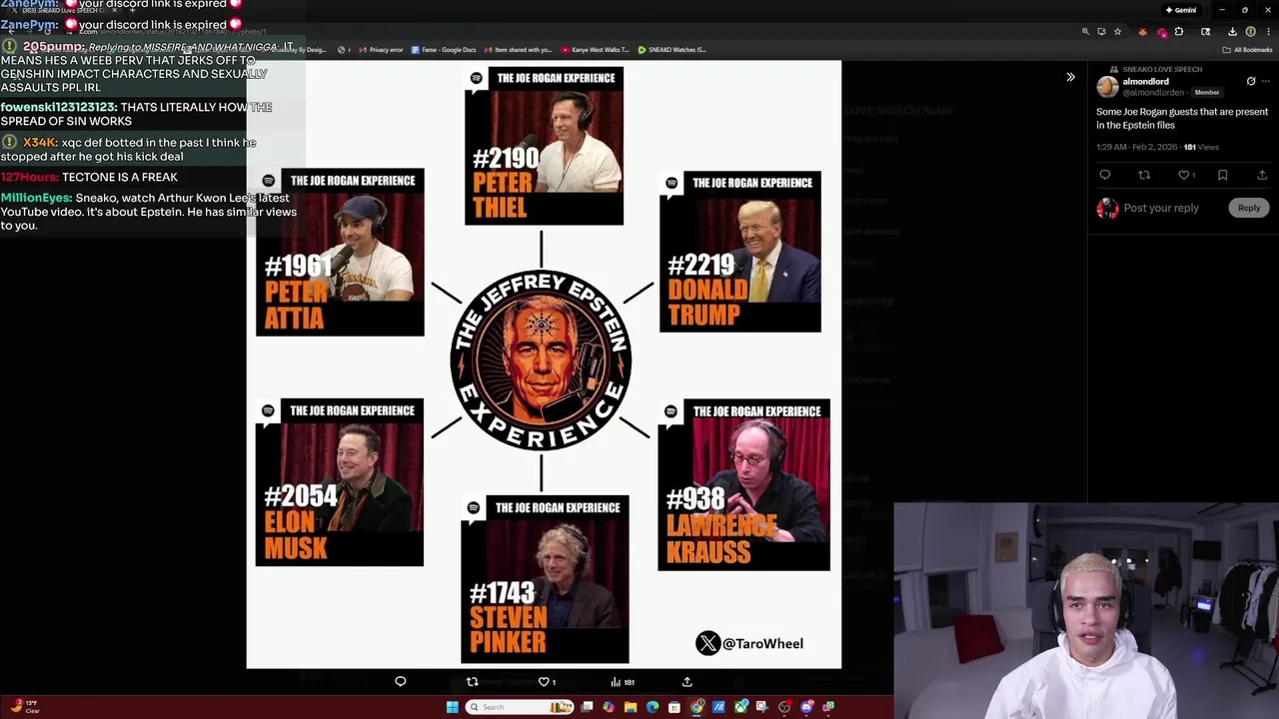Open the Snipping Tool on the taskbar
The image size is (1279, 719).
point(762,707)
